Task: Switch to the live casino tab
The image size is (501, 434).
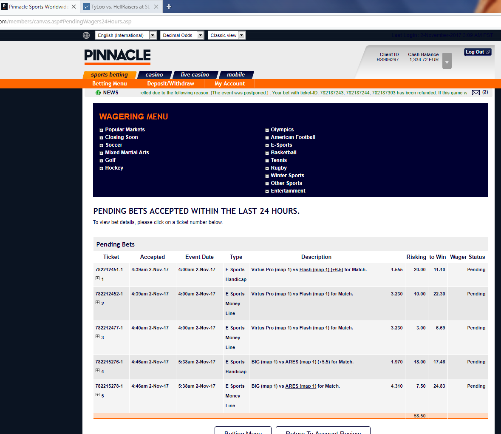Action: tap(195, 75)
